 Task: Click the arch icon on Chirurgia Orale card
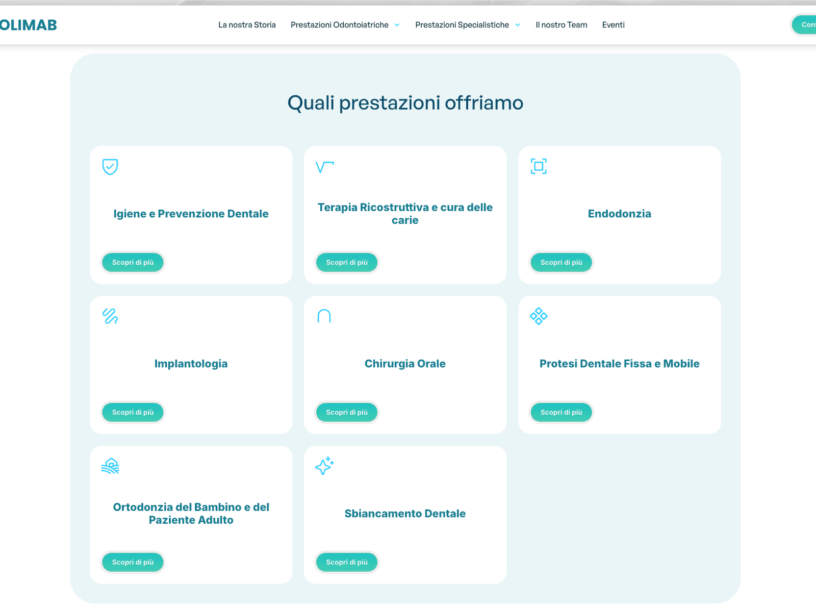point(324,316)
